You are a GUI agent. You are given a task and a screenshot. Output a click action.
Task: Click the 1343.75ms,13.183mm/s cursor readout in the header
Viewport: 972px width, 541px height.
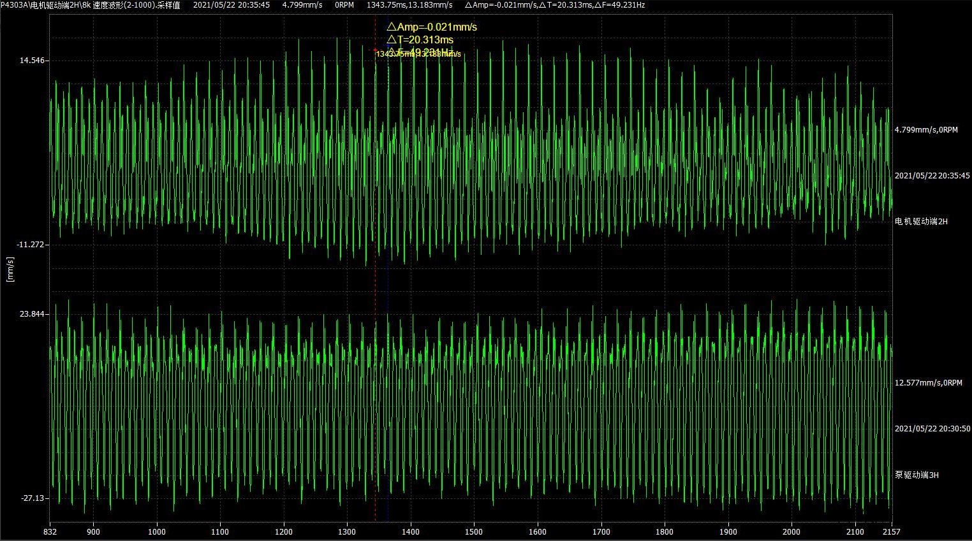409,5
